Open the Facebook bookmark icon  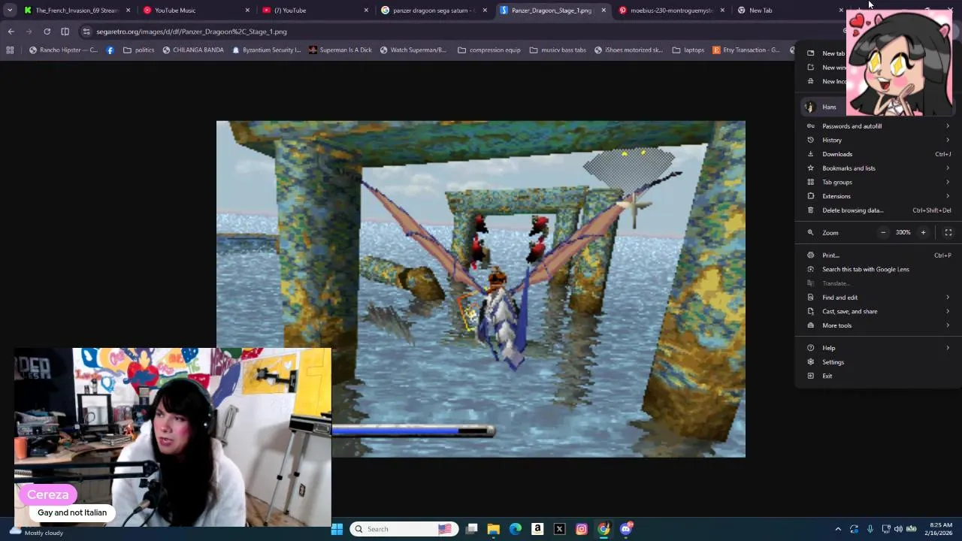pos(110,50)
